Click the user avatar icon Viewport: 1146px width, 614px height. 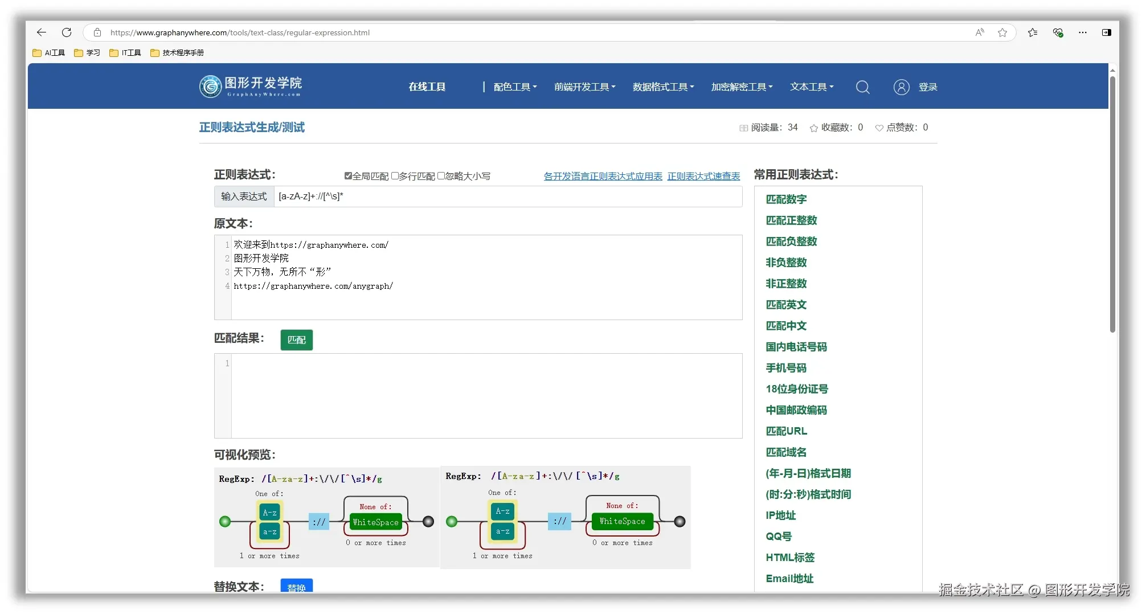point(902,87)
